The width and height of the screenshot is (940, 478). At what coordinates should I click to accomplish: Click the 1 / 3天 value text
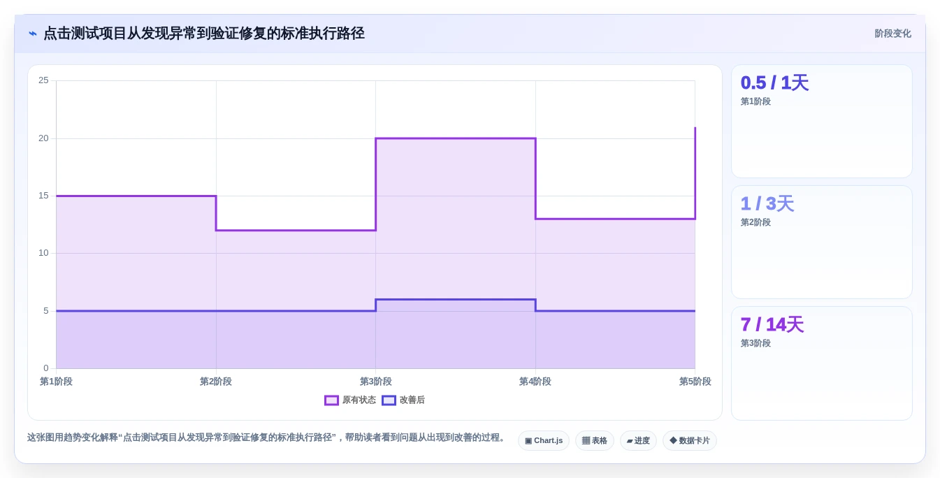click(767, 204)
